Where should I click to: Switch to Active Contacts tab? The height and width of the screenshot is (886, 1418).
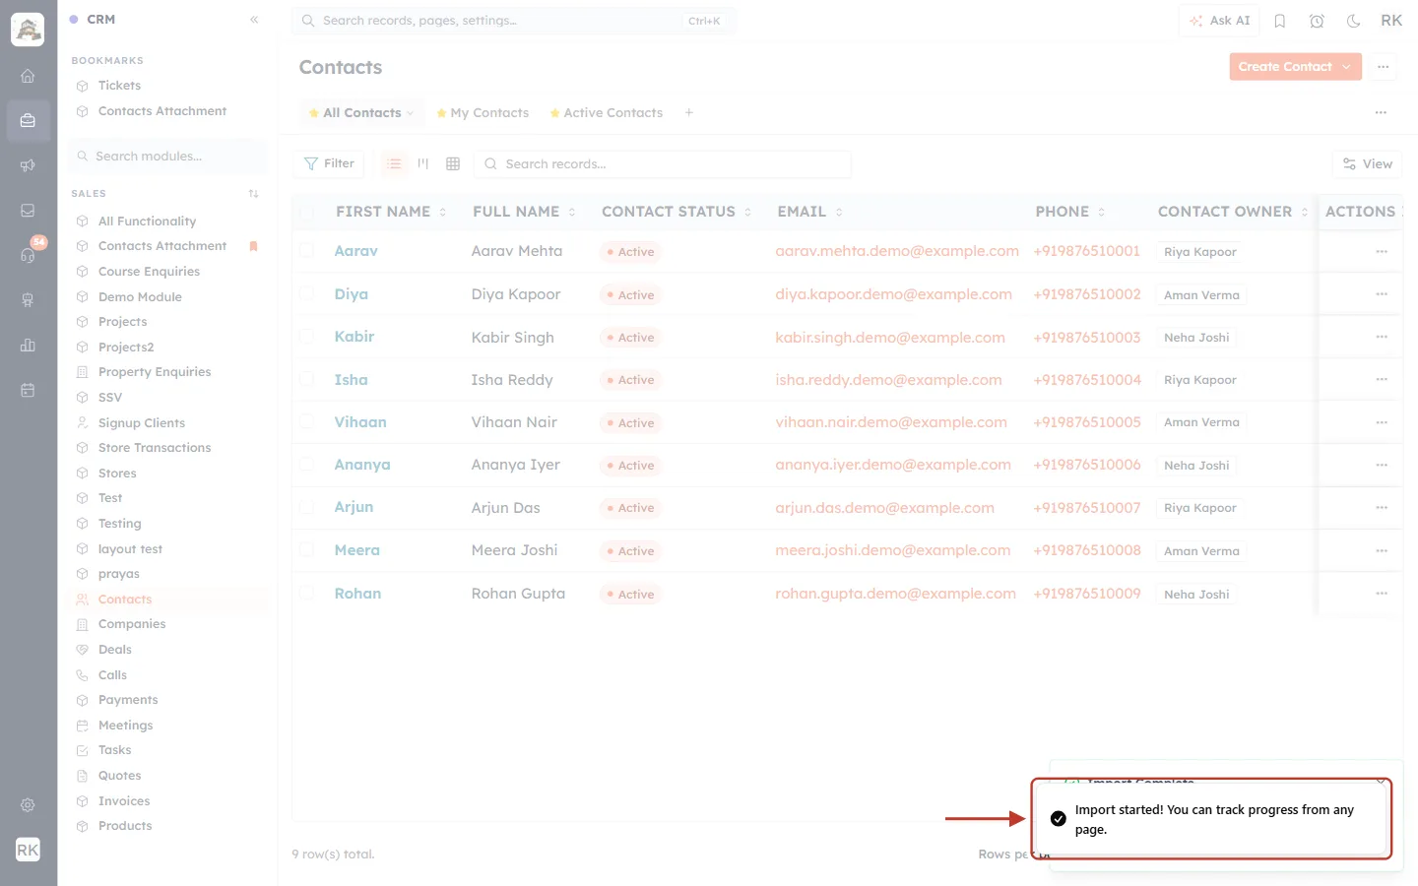tap(606, 113)
